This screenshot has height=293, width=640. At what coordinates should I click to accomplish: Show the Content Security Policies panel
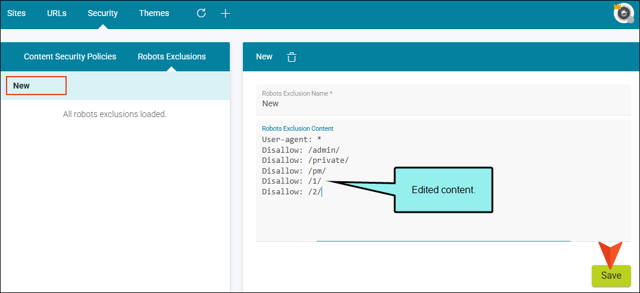coord(70,56)
